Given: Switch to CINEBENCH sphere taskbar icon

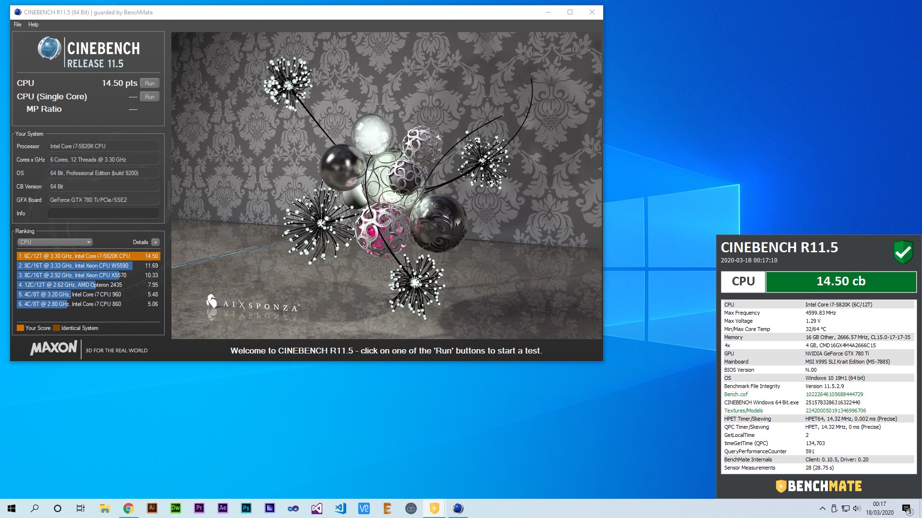Looking at the screenshot, I should [458, 508].
